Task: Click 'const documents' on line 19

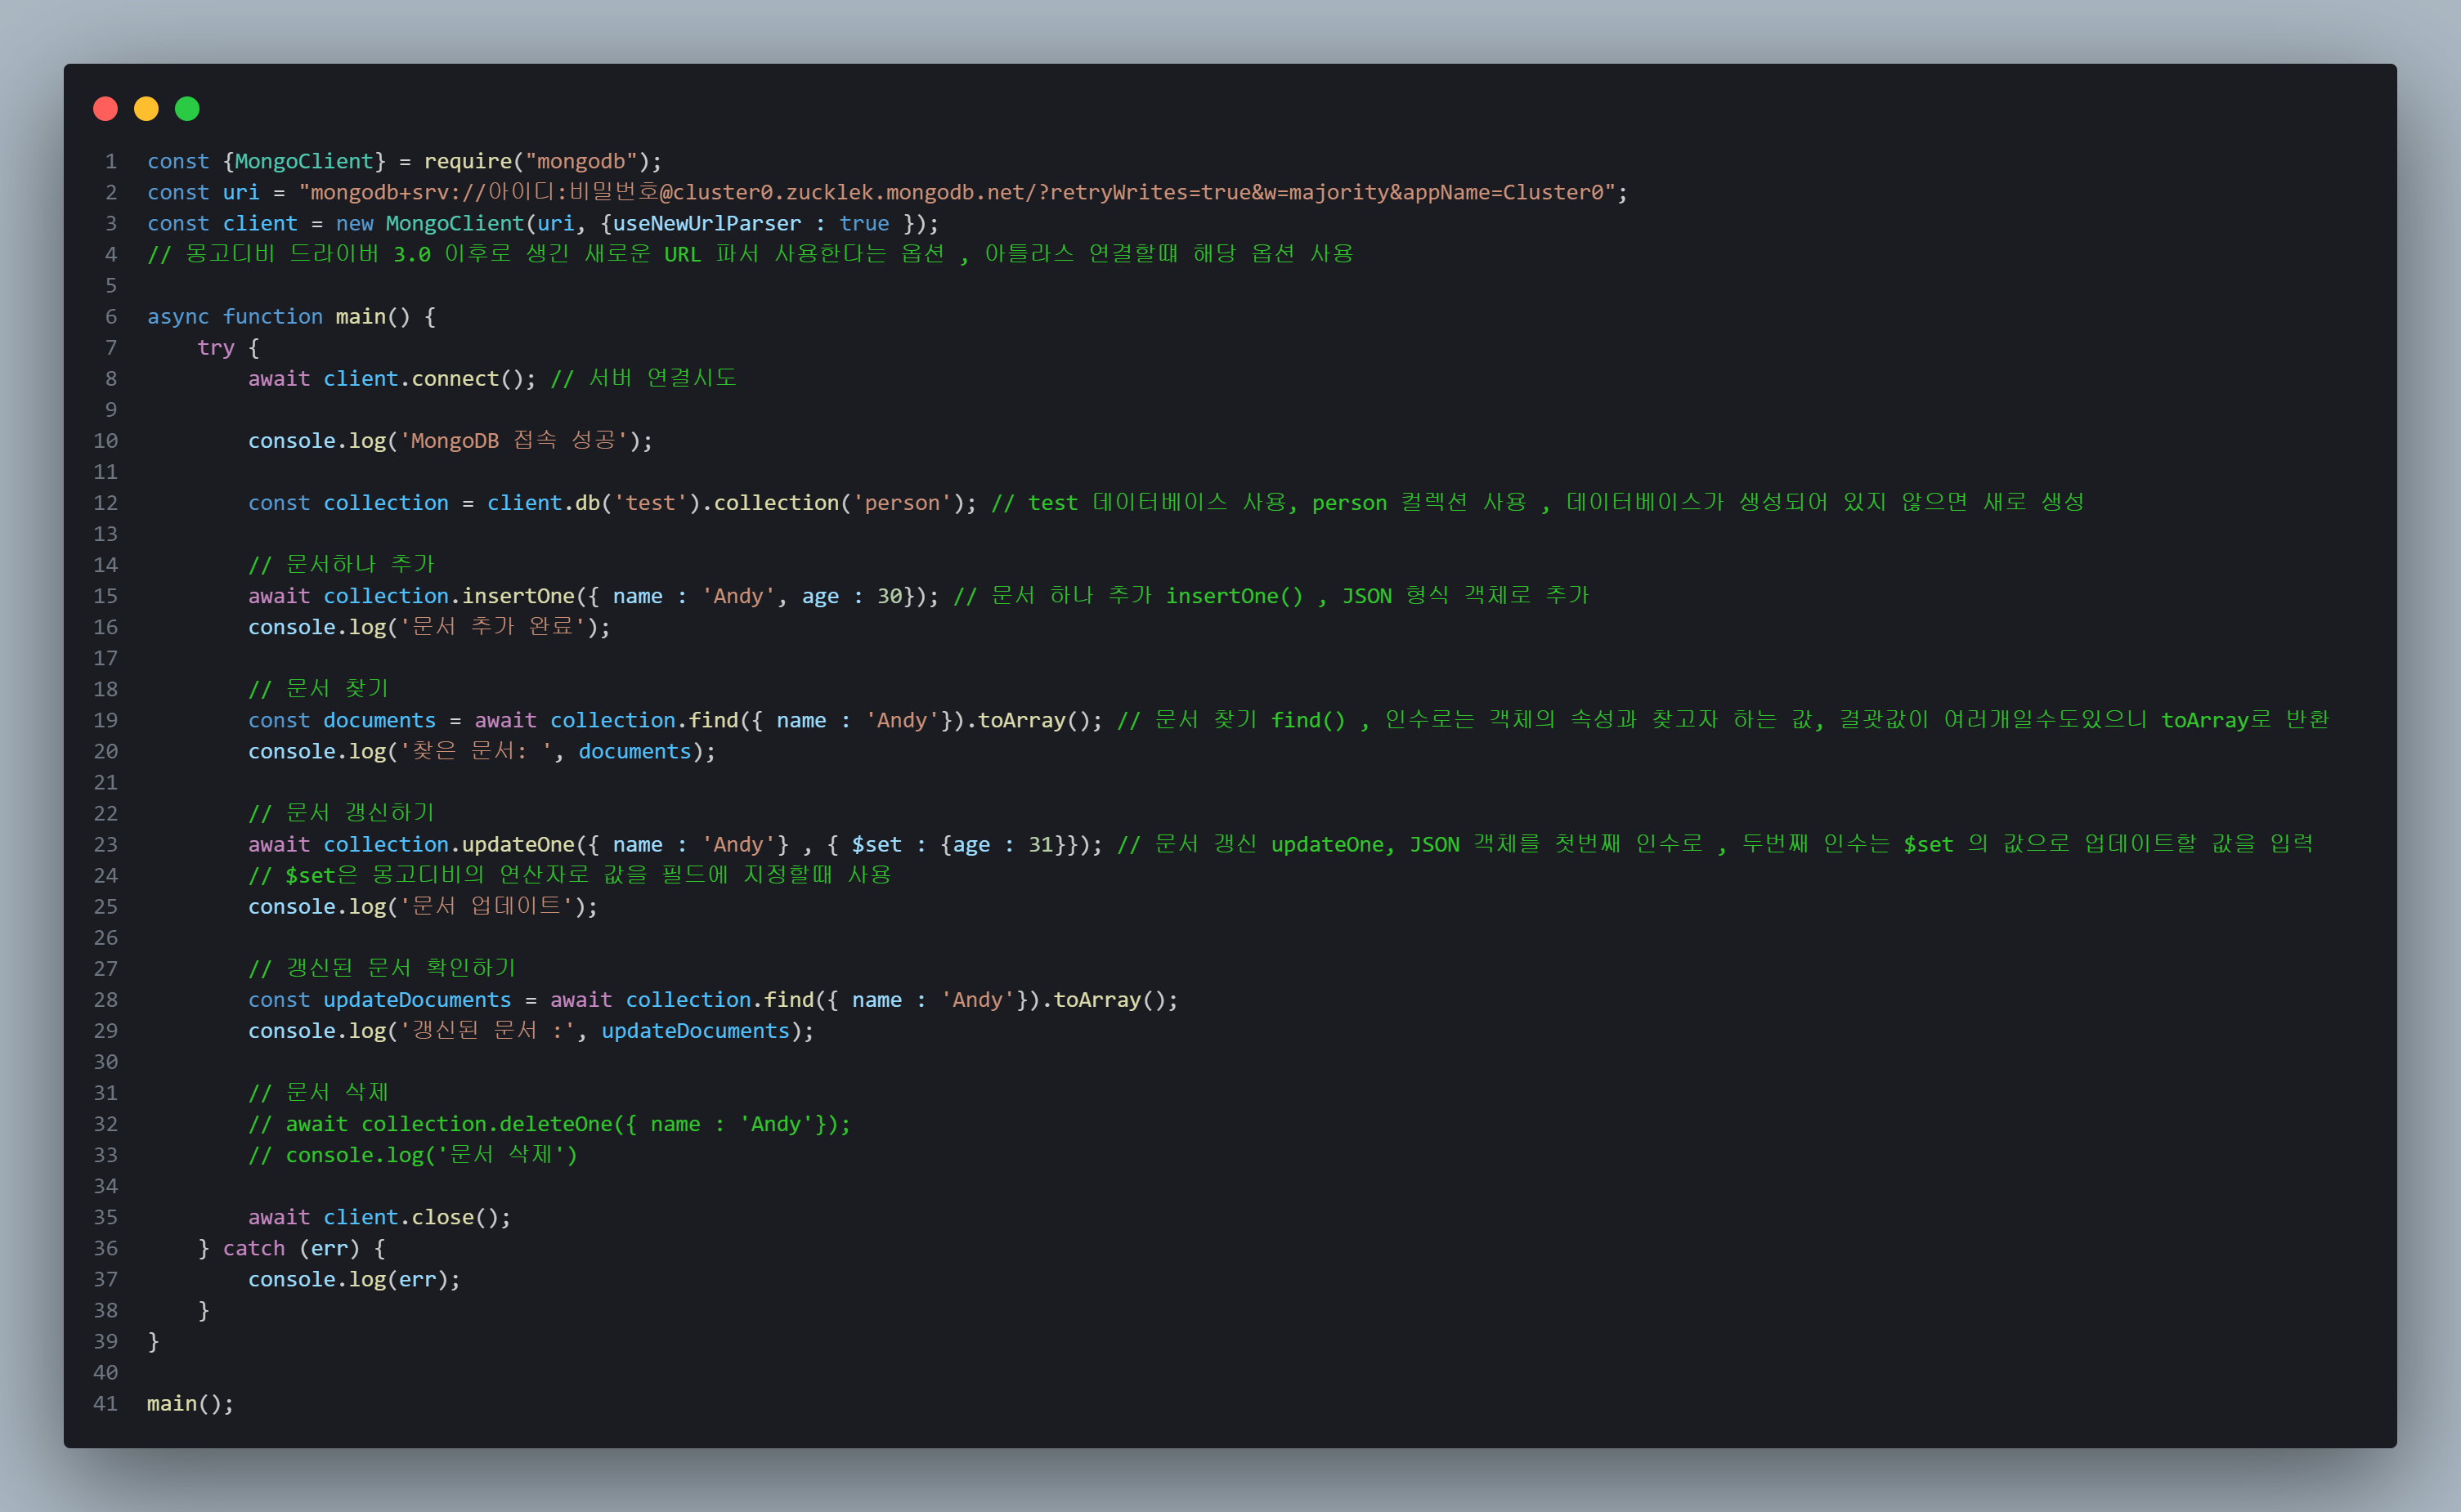Action: point(342,719)
